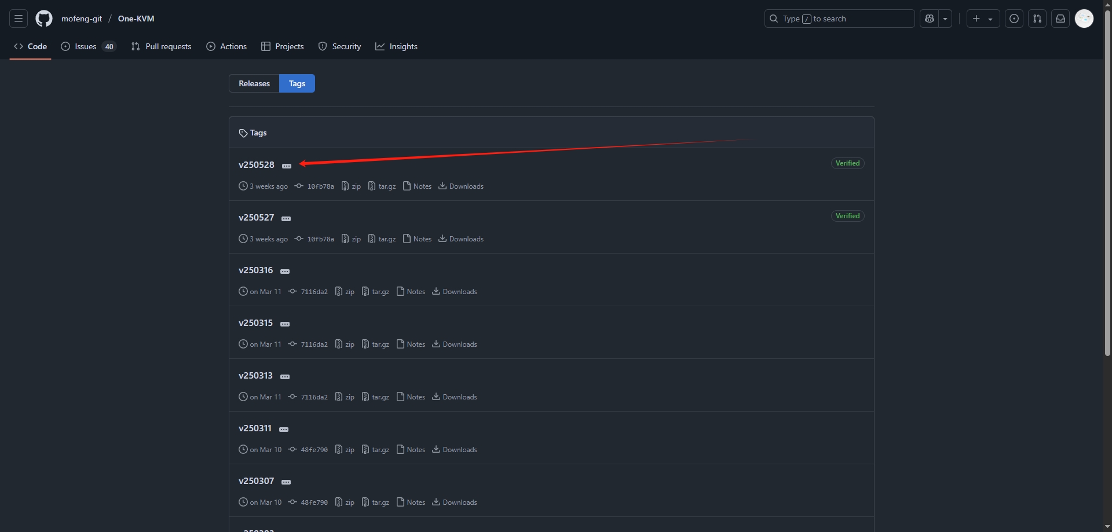
Task: Download tar.gz for v250528
Action: pyautogui.click(x=382, y=186)
